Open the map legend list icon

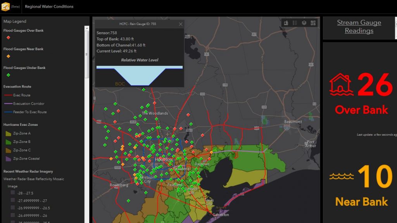point(295,23)
